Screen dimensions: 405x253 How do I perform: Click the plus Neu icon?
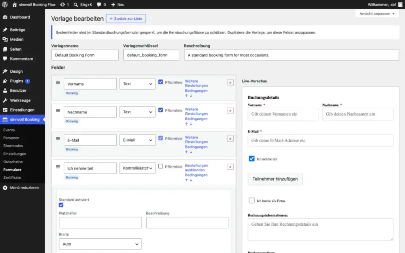pyautogui.click(x=113, y=5)
